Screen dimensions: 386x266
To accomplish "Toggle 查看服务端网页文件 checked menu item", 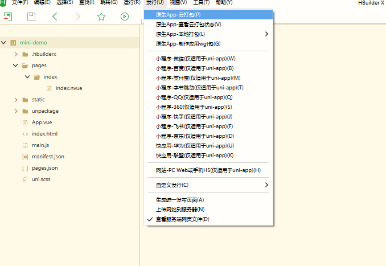I will click(x=183, y=219).
